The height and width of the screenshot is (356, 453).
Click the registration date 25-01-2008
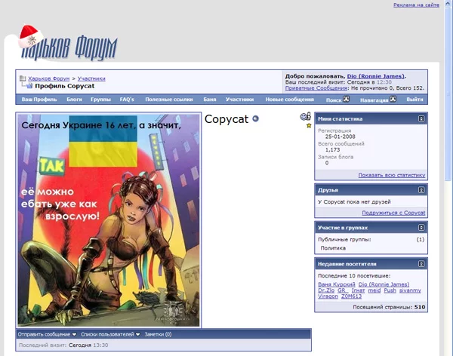click(x=340, y=137)
